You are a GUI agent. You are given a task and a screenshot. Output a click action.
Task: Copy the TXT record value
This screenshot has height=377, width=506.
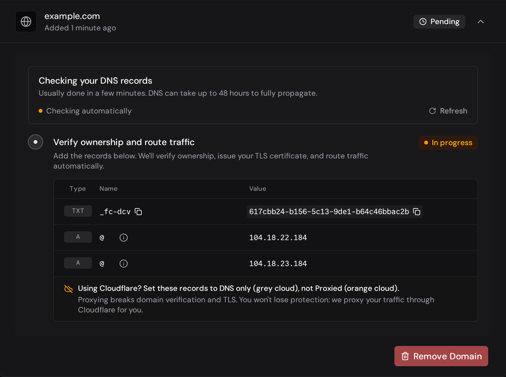(417, 212)
